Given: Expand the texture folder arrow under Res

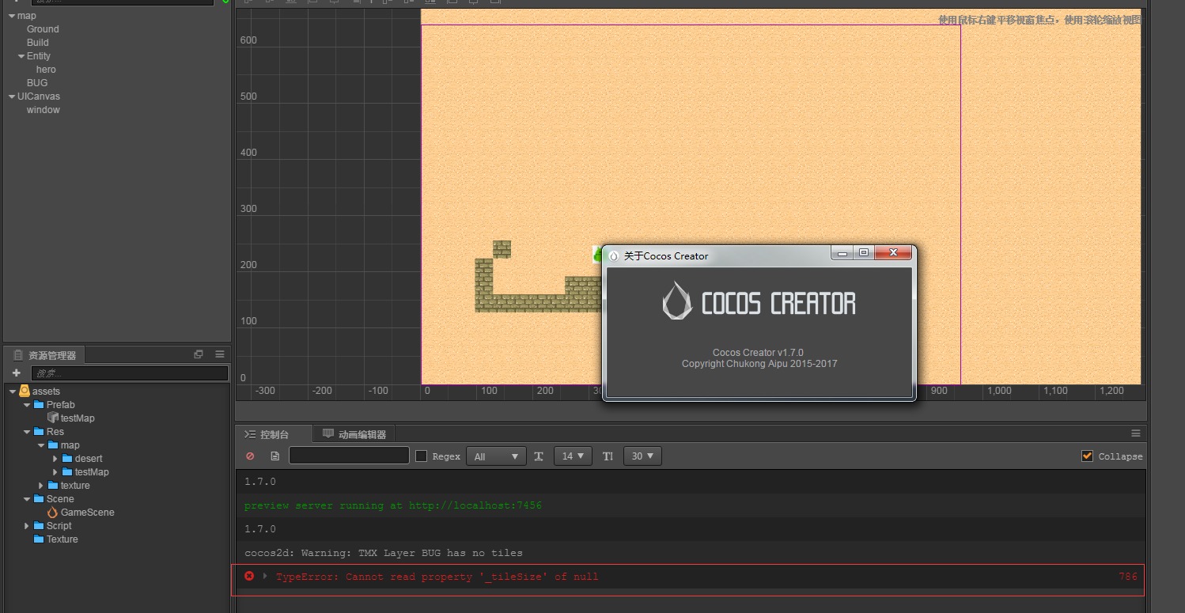Looking at the screenshot, I should [x=41, y=485].
